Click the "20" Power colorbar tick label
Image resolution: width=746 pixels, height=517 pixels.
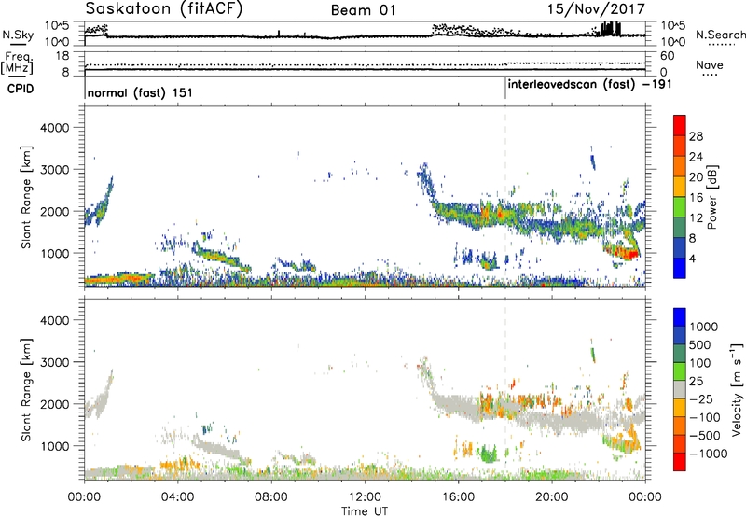696,177
